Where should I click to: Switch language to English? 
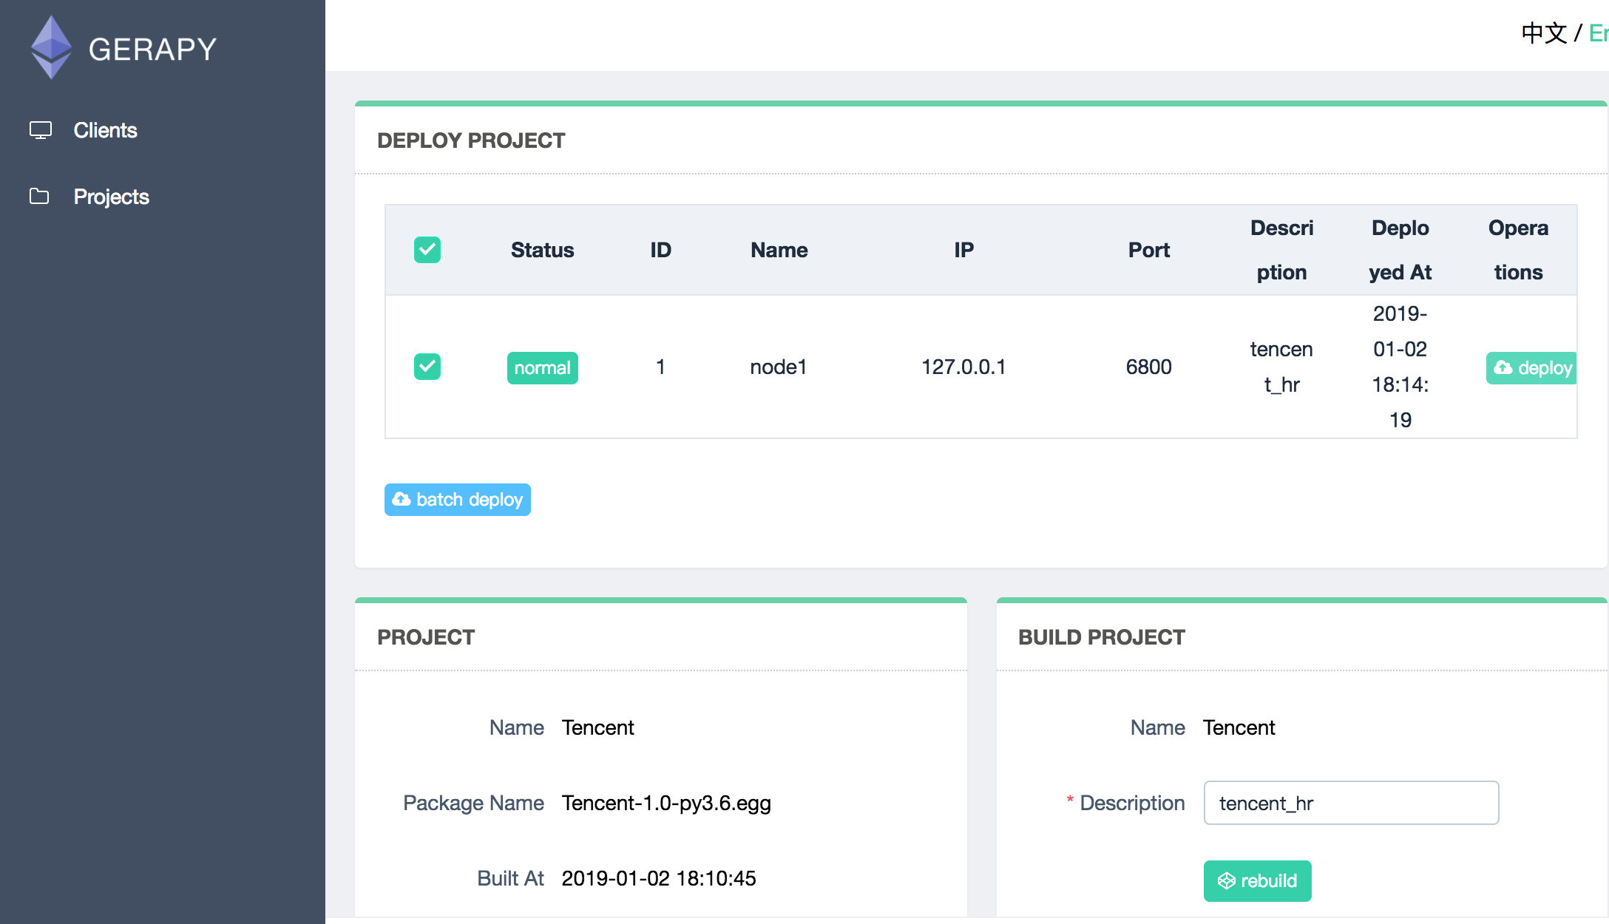coord(1598,33)
